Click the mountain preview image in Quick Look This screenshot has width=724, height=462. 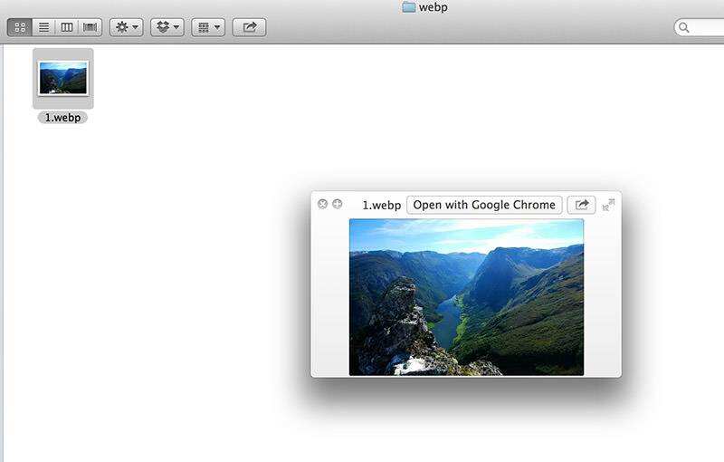coord(466,297)
